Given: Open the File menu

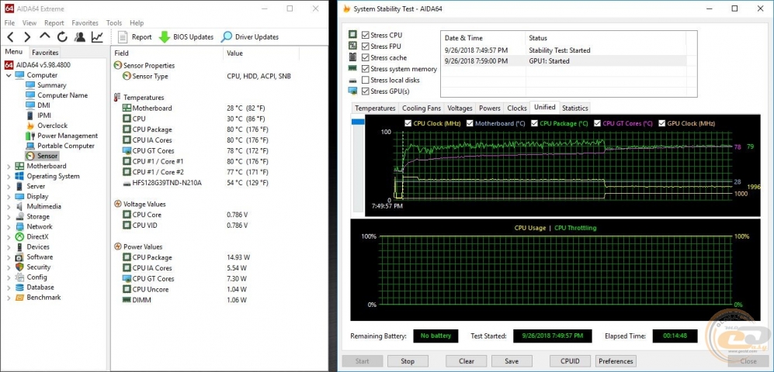Looking at the screenshot, I should (9, 22).
